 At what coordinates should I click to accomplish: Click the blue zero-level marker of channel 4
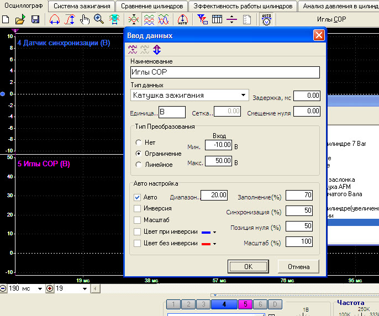coord(3,94)
